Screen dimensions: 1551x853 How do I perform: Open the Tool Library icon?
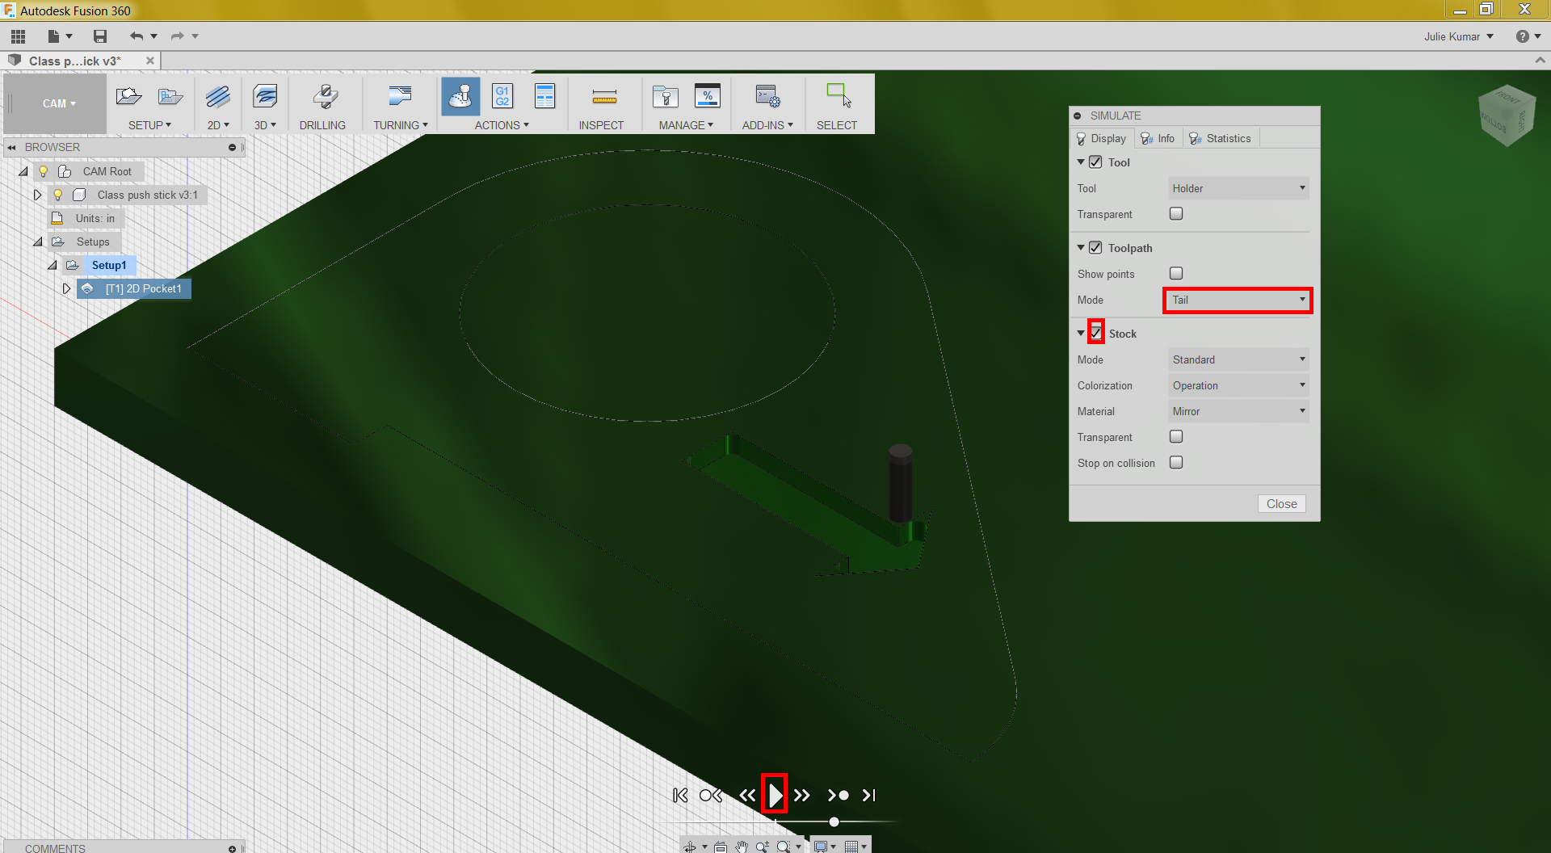tap(666, 97)
